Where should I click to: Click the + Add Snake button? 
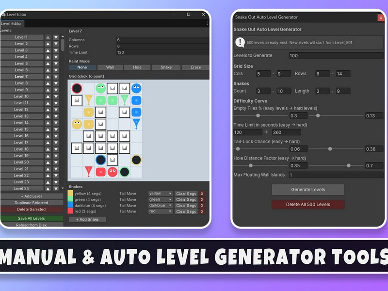pyautogui.click(x=87, y=220)
